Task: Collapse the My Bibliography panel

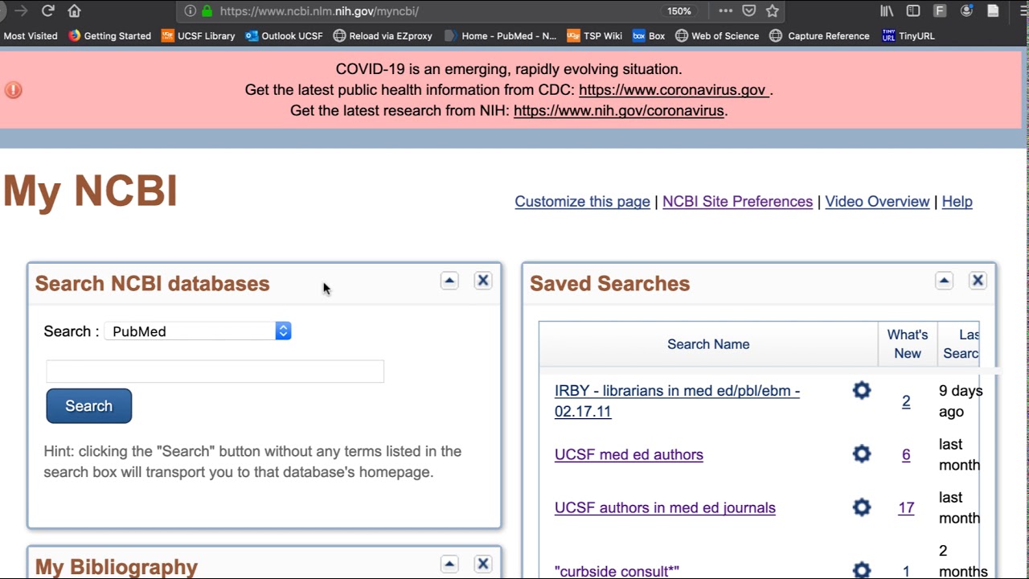Action: [x=449, y=564]
